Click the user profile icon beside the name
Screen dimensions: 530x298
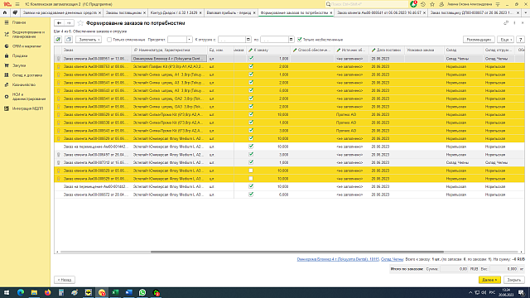tap(441, 4)
